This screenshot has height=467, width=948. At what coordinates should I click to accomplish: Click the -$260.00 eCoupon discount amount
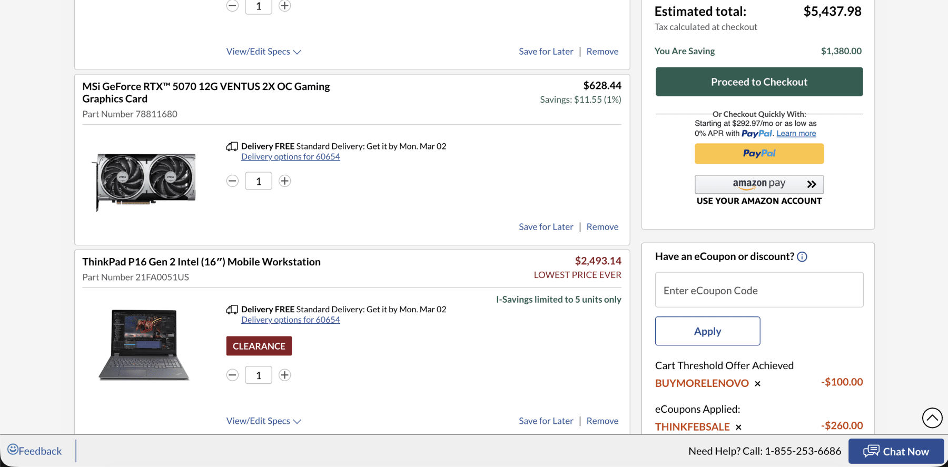coord(842,426)
